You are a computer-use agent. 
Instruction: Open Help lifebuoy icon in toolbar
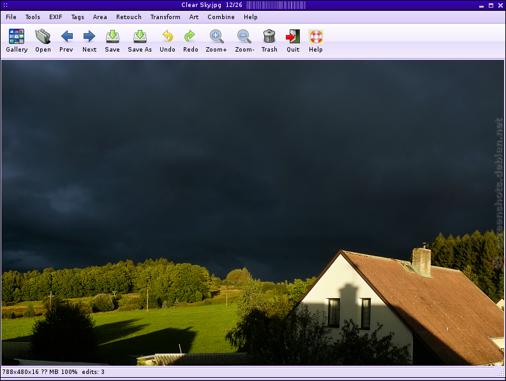[316, 36]
